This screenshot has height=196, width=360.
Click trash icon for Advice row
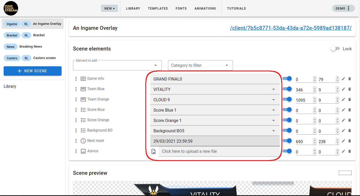point(349,151)
